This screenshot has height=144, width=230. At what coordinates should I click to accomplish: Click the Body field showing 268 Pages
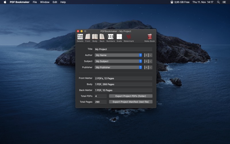(x=123, y=84)
